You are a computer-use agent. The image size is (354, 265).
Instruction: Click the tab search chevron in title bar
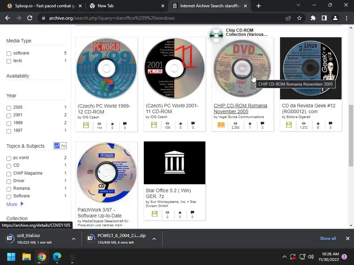pyautogui.click(x=298, y=5)
